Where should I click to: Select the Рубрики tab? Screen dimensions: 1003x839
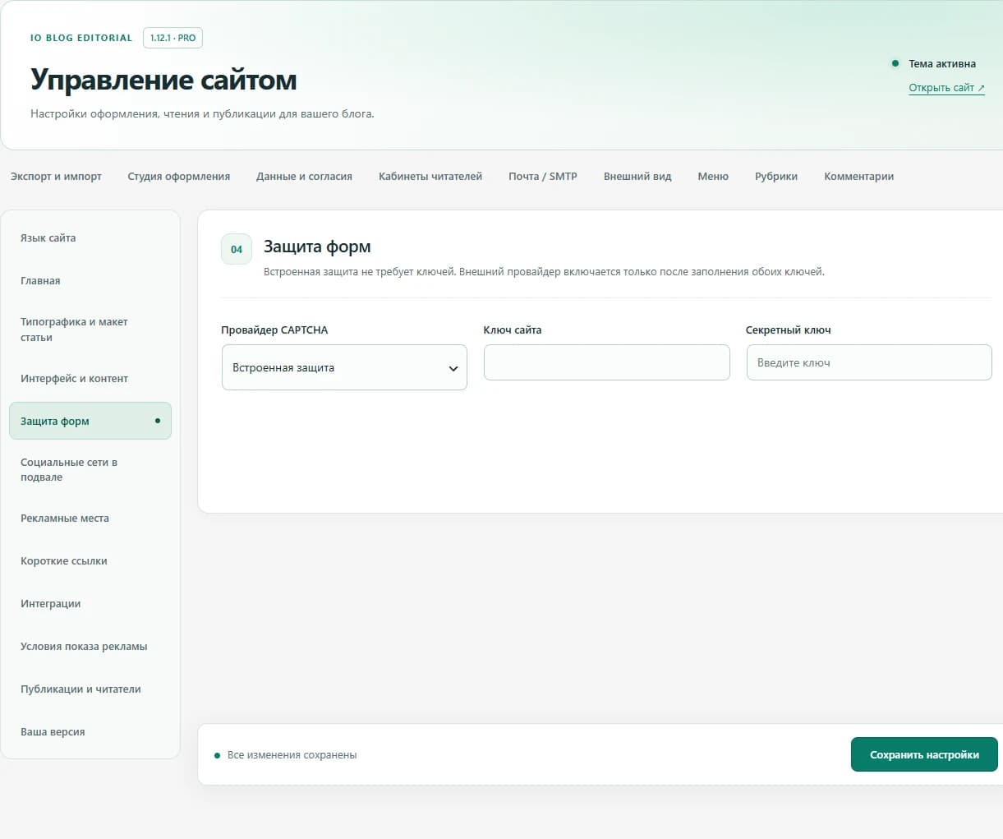(776, 177)
